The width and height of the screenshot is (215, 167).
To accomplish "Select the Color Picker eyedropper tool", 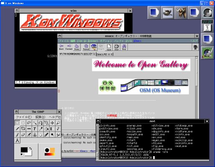I will click(x=40, y=129).
